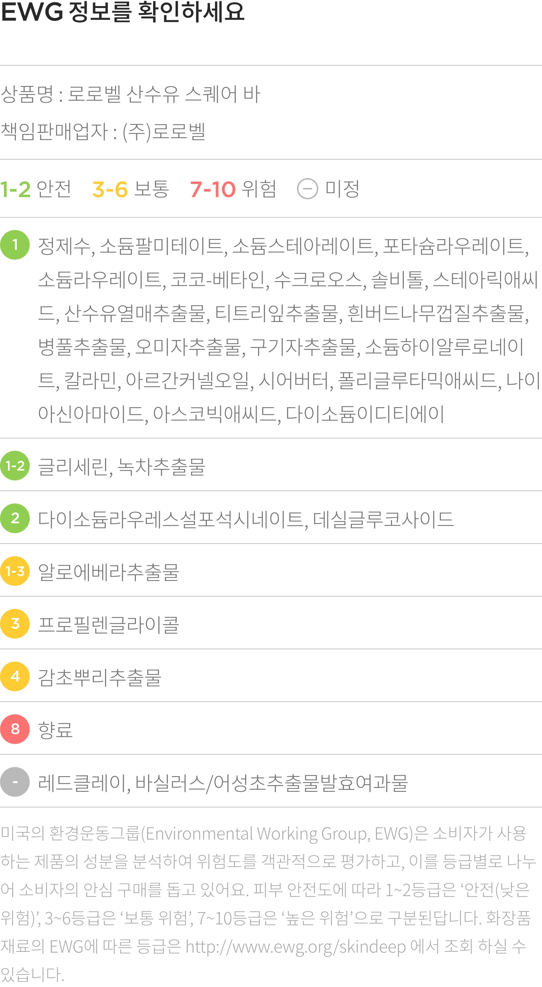Click the 알로에베라추출물 ingredient

click(x=108, y=572)
